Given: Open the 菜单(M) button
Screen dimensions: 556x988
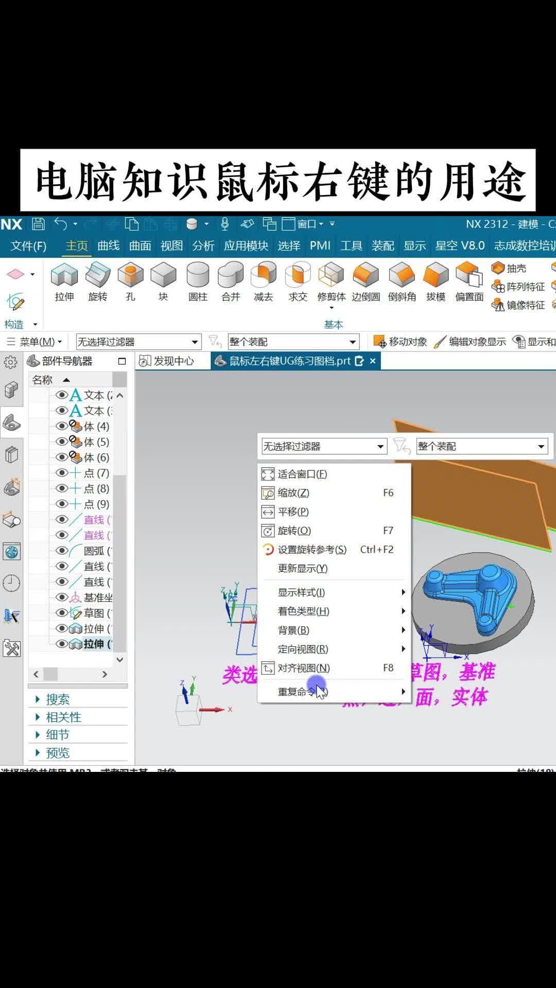Looking at the screenshot, I should [37, 342].
